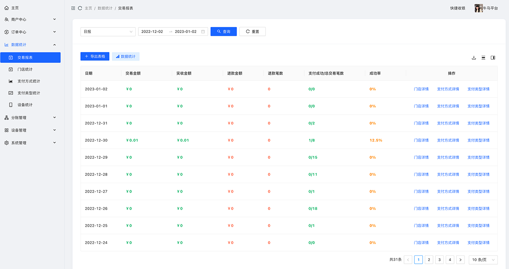The height and width of the screenshot is (269, 509).
Task: Select 门店统计 in the sidebar
Action: (25, 70)
